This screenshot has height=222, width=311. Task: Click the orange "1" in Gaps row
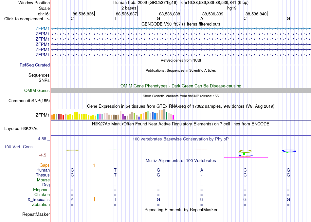tap(94, 165)
